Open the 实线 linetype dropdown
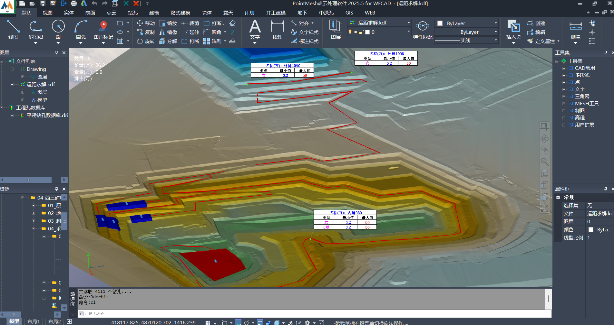 [x=495, y=41]
